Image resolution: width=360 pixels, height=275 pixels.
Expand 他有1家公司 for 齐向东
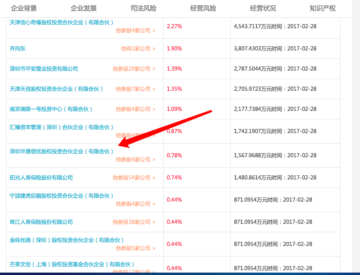coord(138,48)
